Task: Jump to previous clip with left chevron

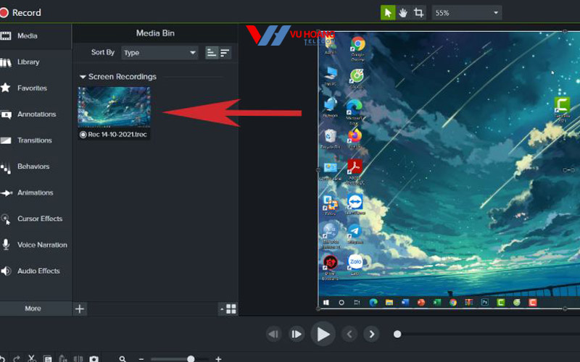Action: [349, 334]
